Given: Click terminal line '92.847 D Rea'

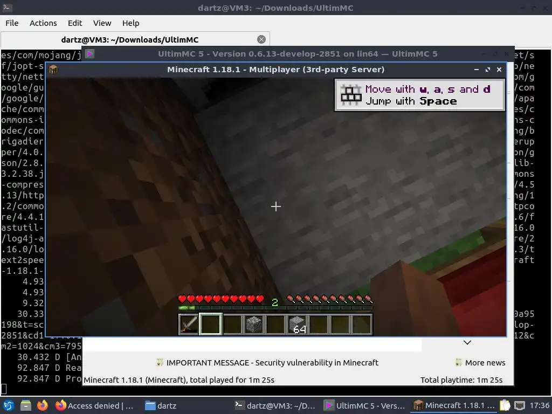Looking at the screenshot, I should coord(49,368).
